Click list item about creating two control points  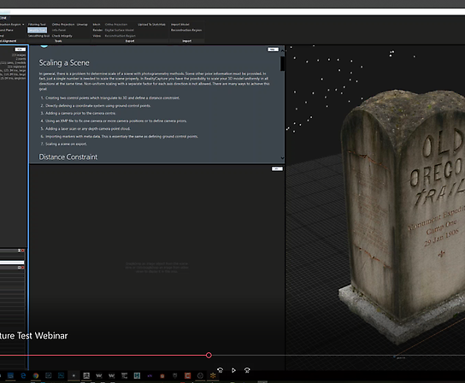pyautogui.click(x=112, y=98)
